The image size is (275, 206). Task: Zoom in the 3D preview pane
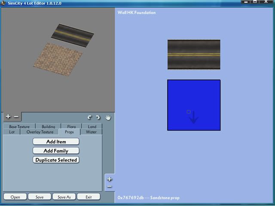coord(8,116)
